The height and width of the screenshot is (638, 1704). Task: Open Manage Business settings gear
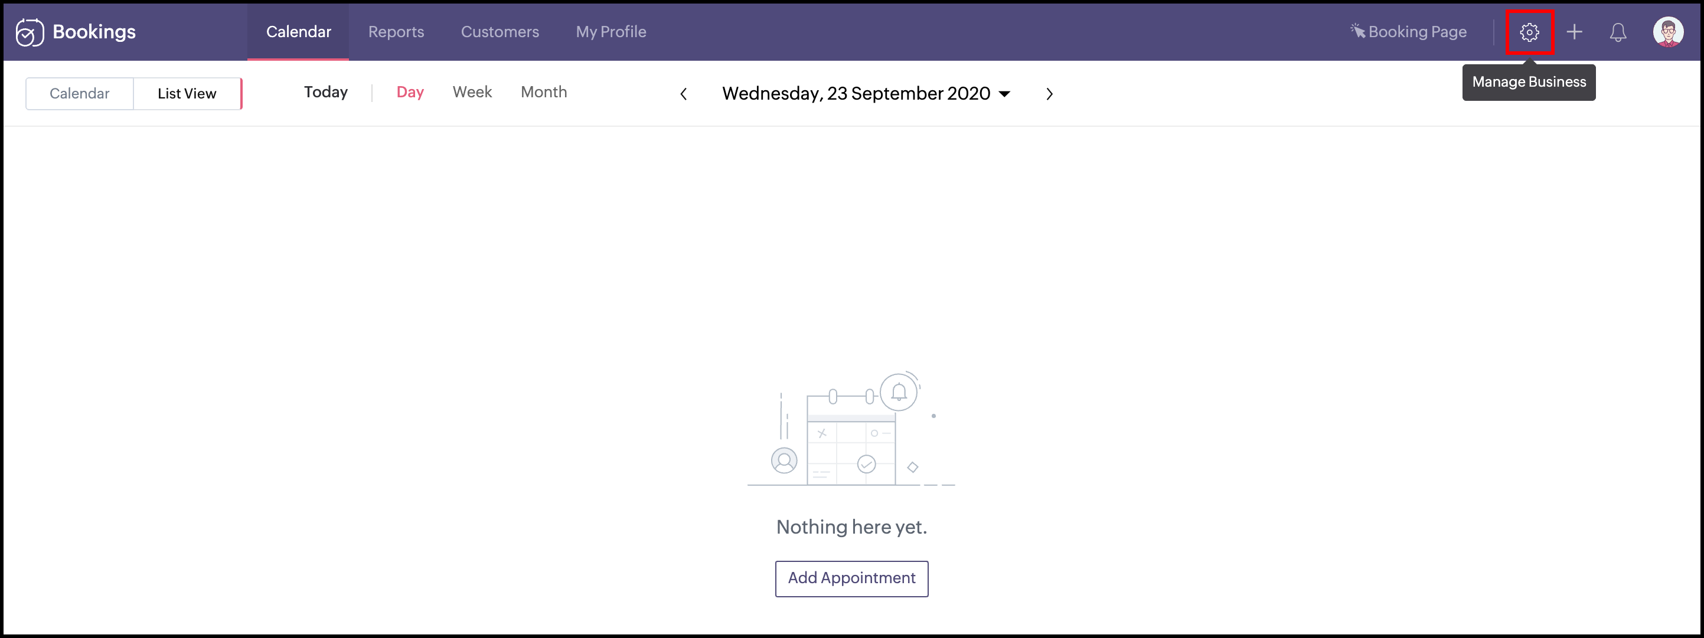coord(1529,32)
